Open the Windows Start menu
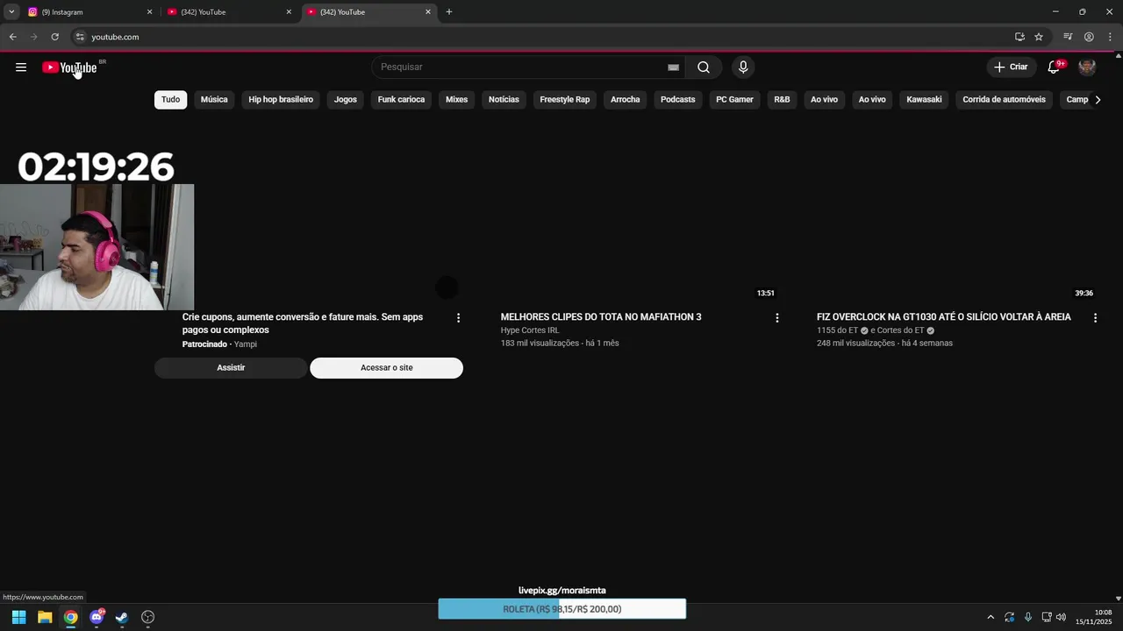The image size is (1123, 631). click(18, 617)
